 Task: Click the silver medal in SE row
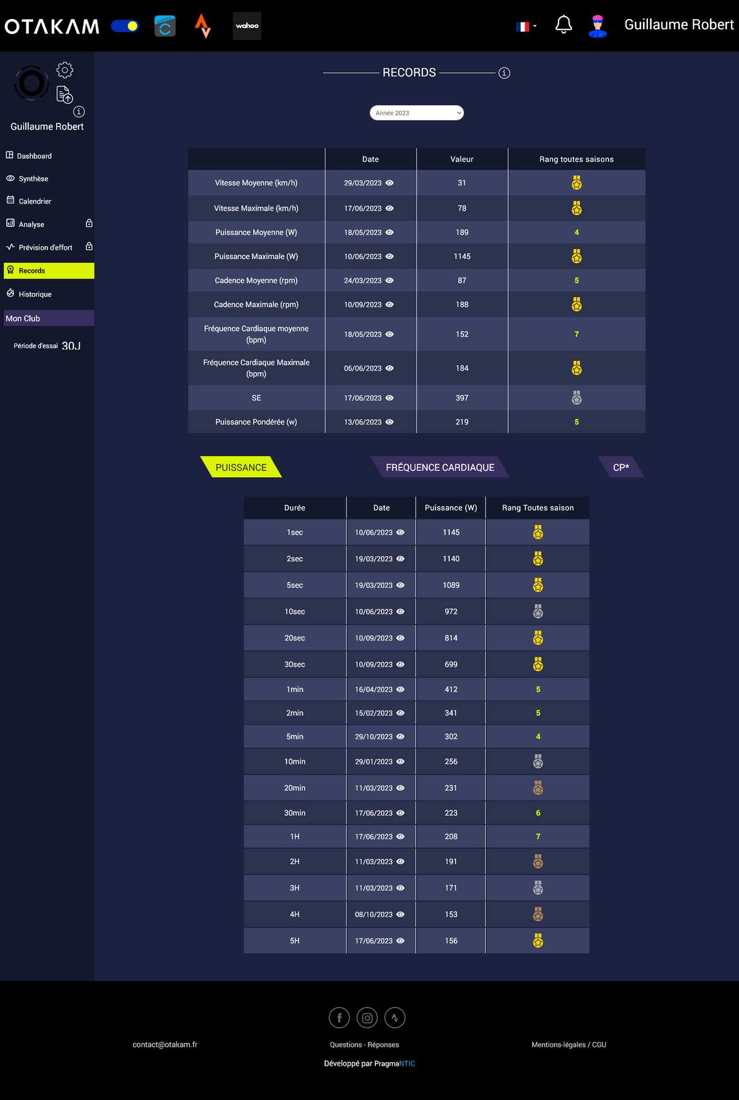(x=576, y=398)
